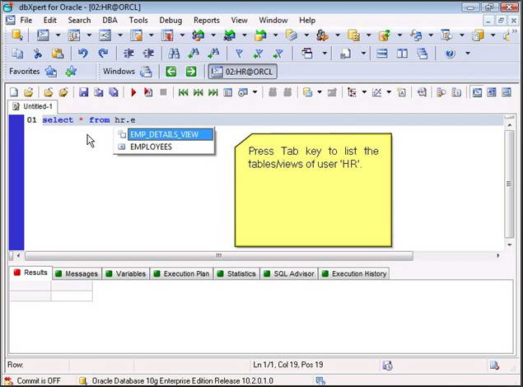Click the open folder icon in editor toolbar

29,92
